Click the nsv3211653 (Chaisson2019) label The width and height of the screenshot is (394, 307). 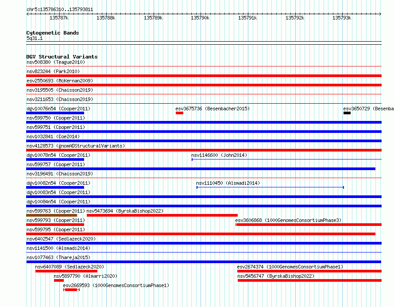[60, 99]
